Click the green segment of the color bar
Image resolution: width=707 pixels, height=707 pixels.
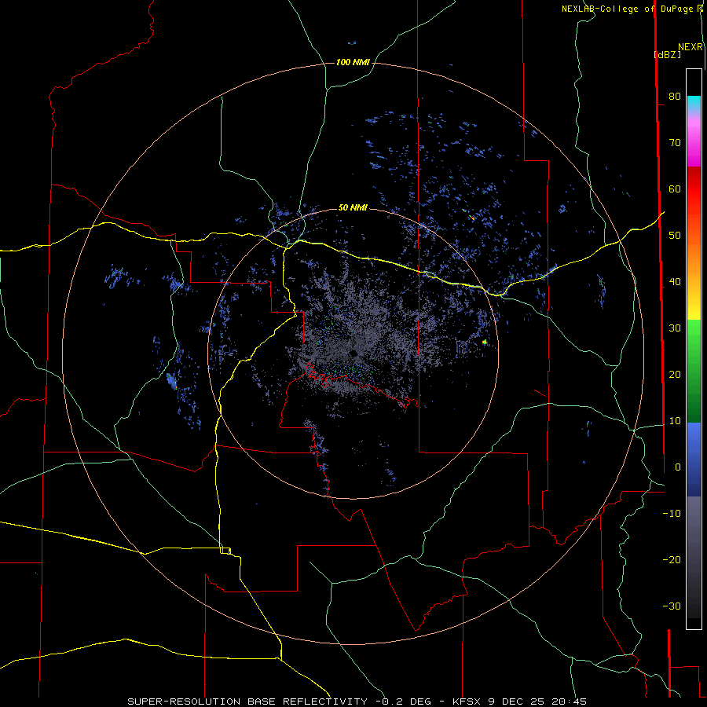pos(694,371)
